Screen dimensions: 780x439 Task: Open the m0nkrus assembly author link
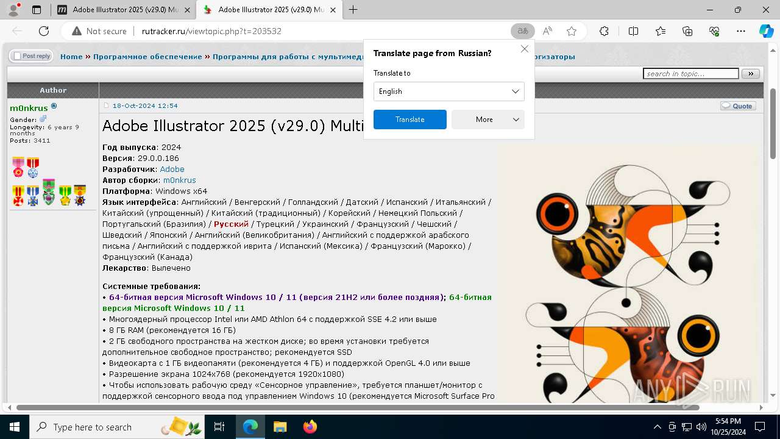click(x=180, y=180)
